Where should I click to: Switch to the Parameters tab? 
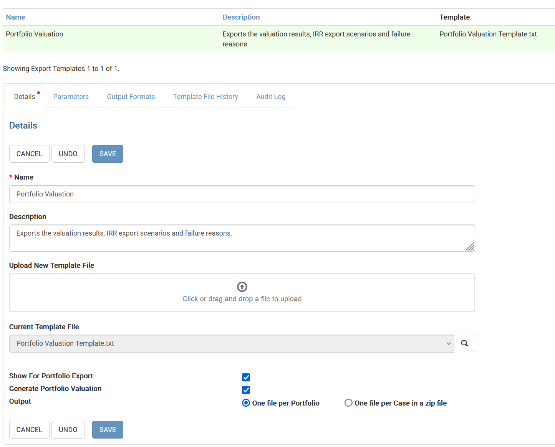(x=71, y=97)
